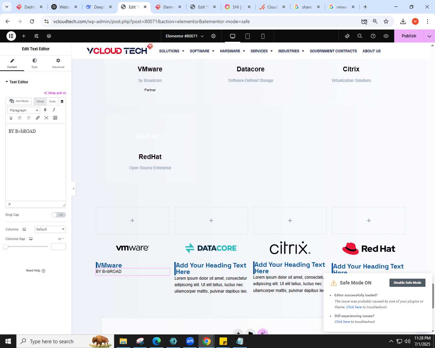Insert a link in text editor

pos(37,118)
